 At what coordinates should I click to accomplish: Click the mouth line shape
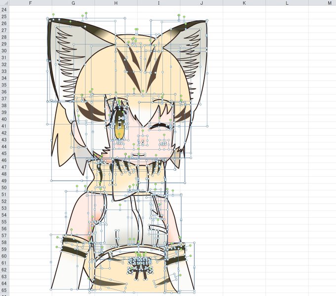(139, 154)
